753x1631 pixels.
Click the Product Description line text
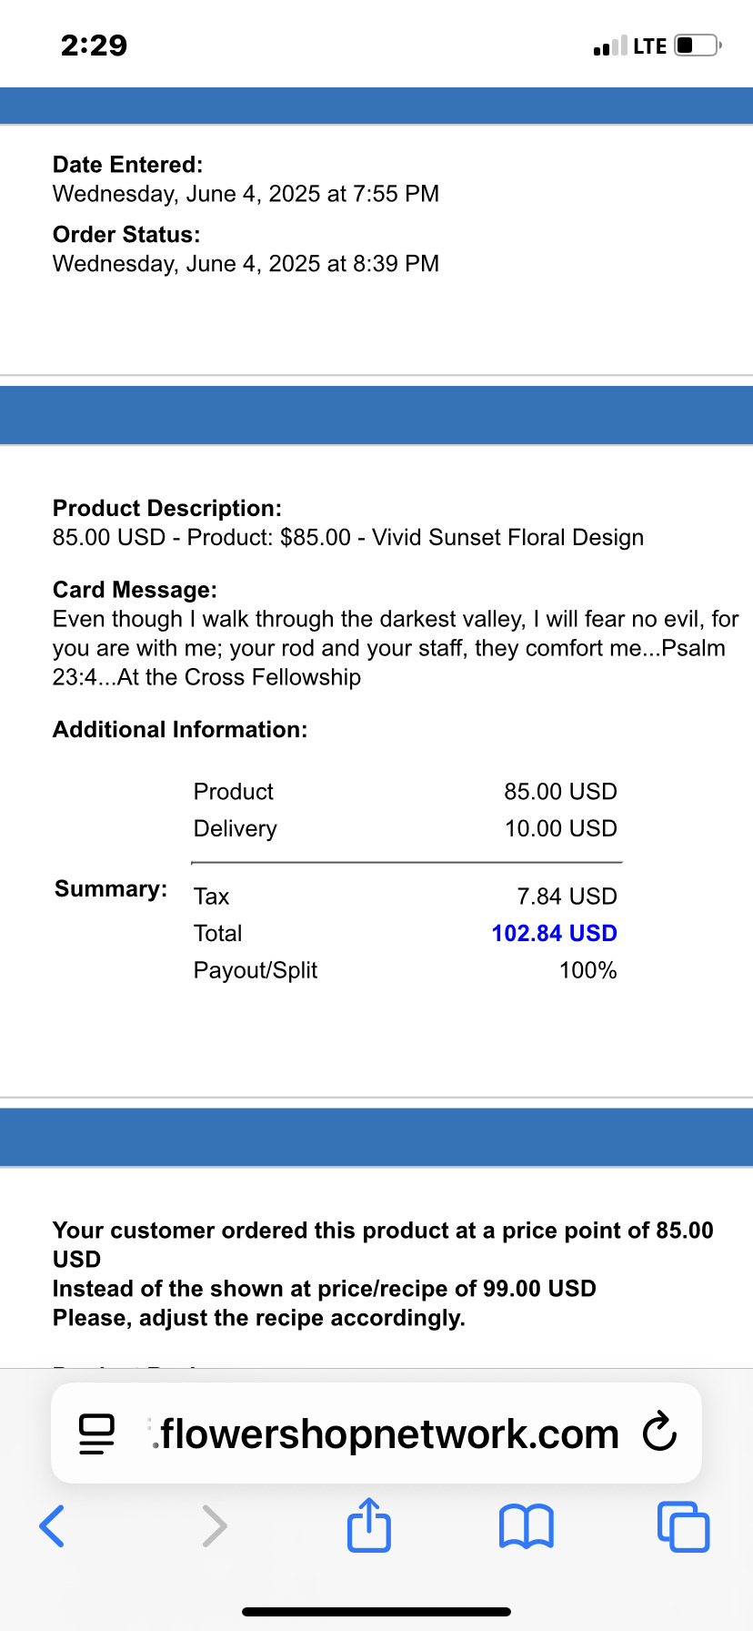pyautogui.click(x=347, y=537)
